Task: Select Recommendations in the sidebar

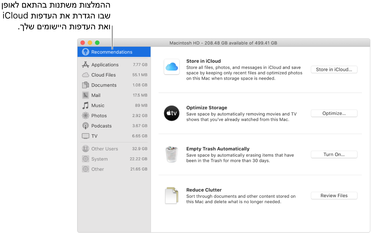Action: coord(114,52)
